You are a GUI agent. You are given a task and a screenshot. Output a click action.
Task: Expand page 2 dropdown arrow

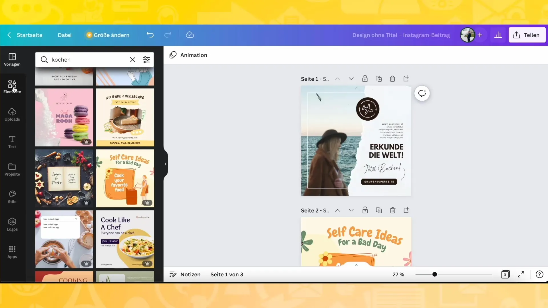coord(351,210)
